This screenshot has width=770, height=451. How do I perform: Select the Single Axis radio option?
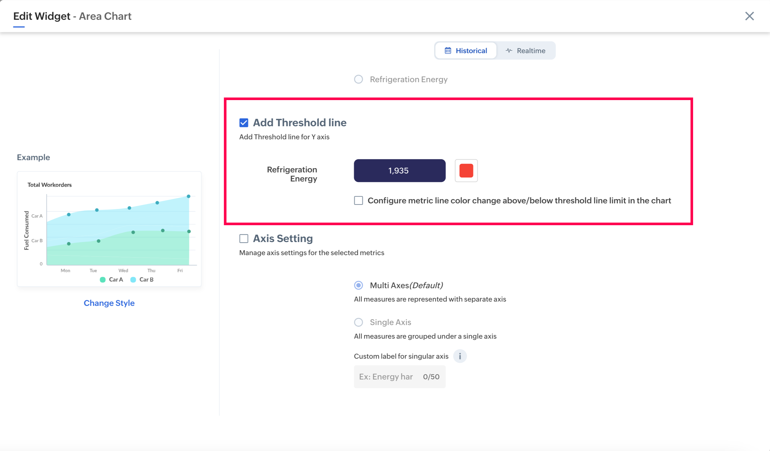click(x=358, y=322)
